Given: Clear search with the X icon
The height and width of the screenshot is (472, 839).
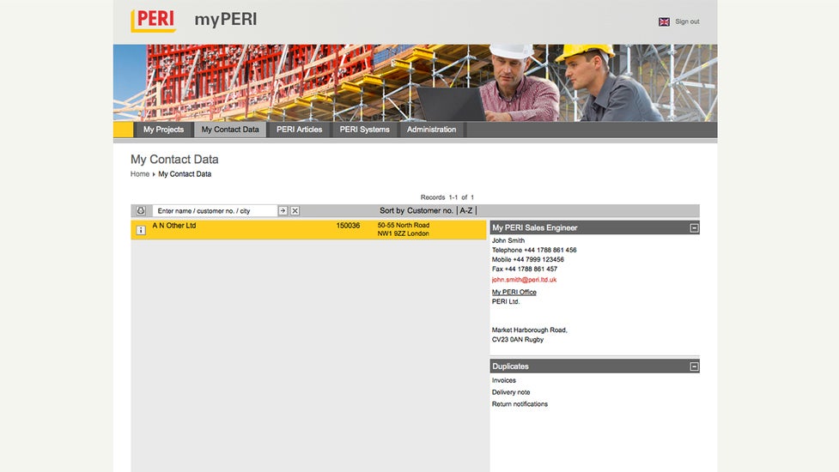Looking at the screenshot, I should (x=295, y=210).
